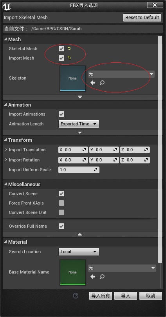This screenshot has width=166, height=317.
Task: Click the 取消 button
Action: 151,296
